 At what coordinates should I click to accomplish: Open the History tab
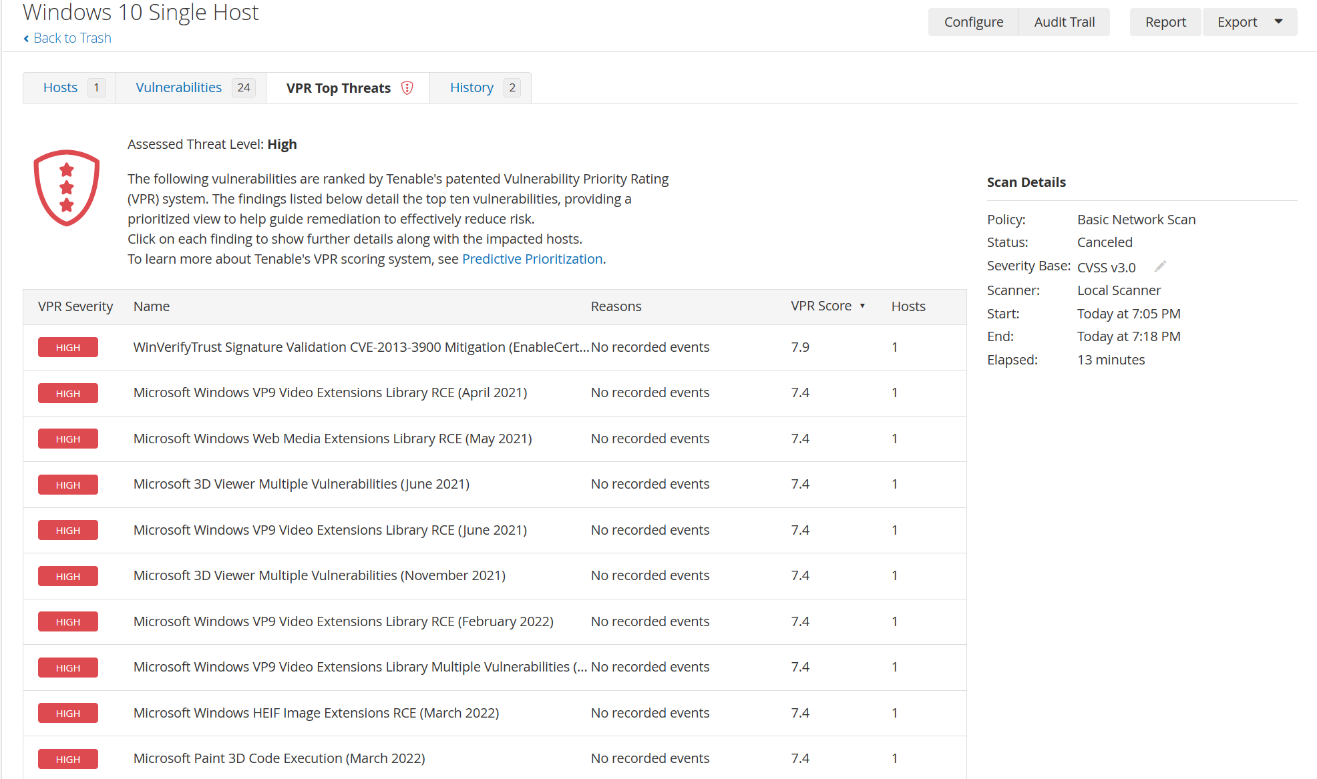pyautogui.click(x=472, y=87)
